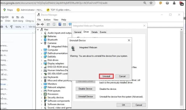Select Integrated Webcam in device tree
Screen dimensions: 186x110
pos(59,46)
